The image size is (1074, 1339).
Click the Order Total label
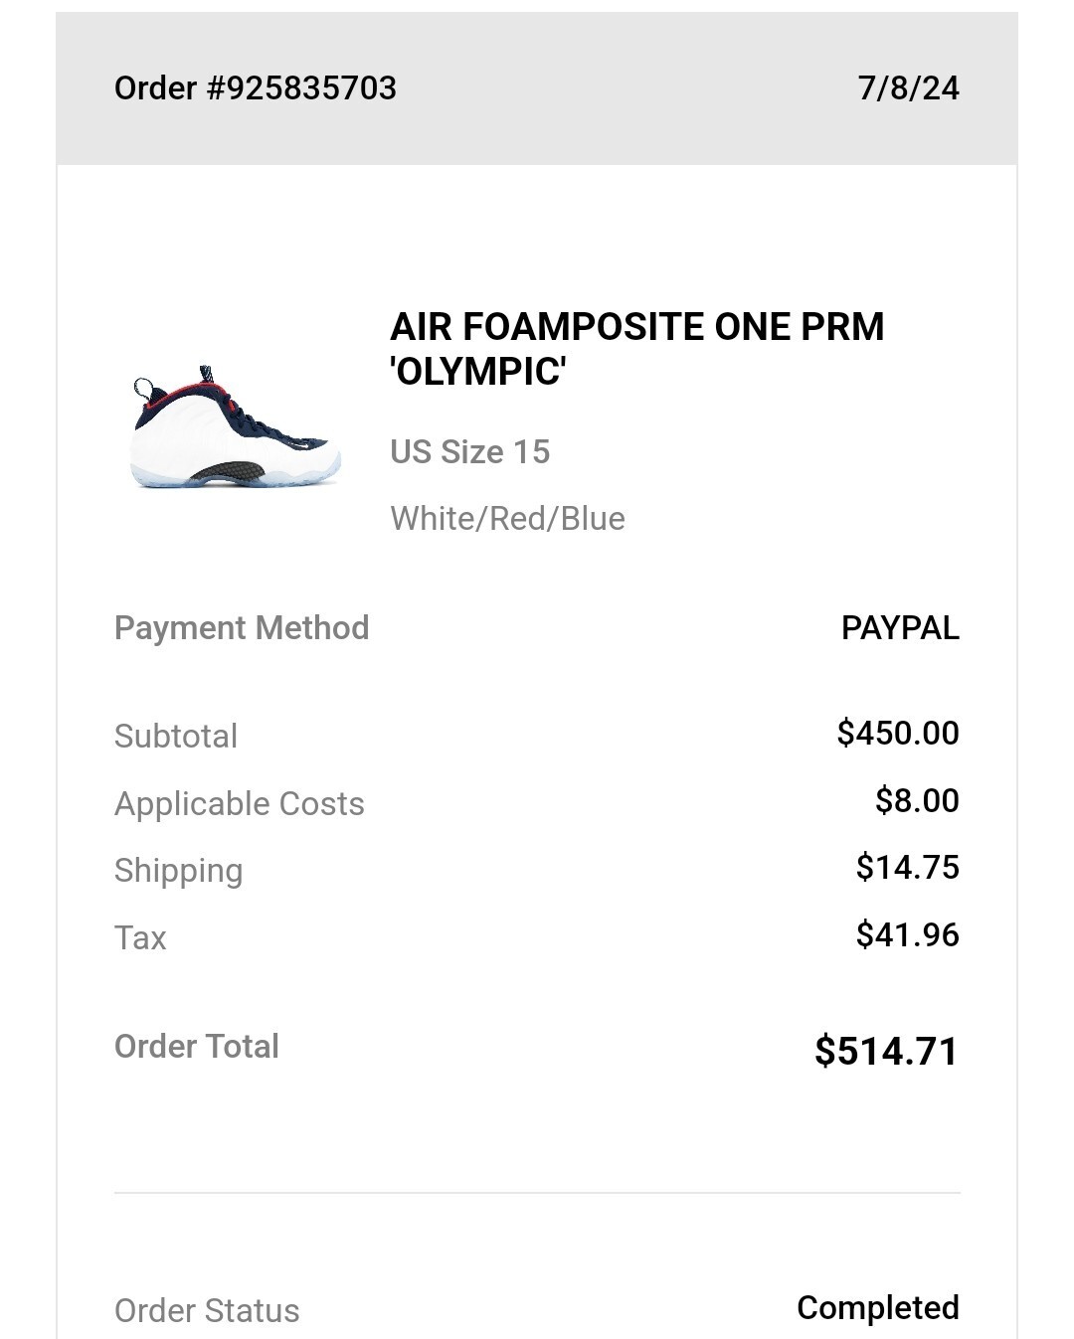pos(197,1046)
